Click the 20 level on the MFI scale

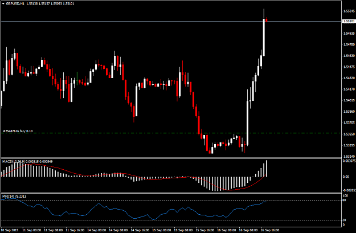pyautogui.click(x=344, y=220)
